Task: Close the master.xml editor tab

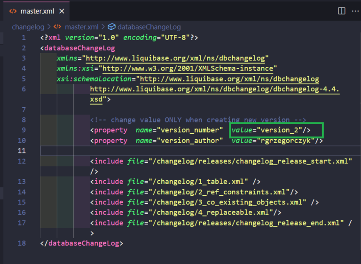Action: (x=62, y=11)
